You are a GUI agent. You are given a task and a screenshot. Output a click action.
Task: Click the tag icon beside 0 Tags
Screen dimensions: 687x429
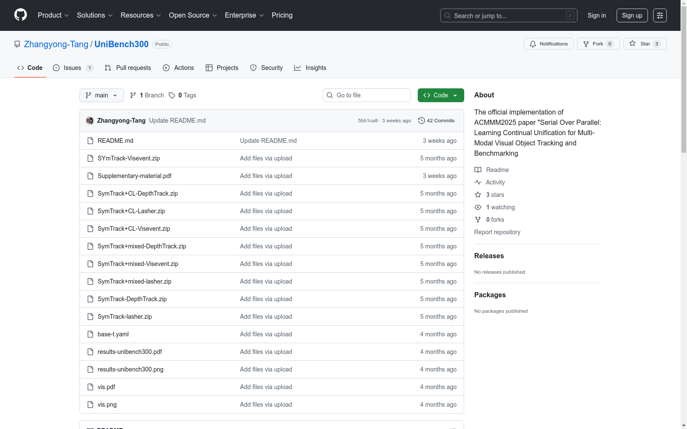(x=172, y=95)
